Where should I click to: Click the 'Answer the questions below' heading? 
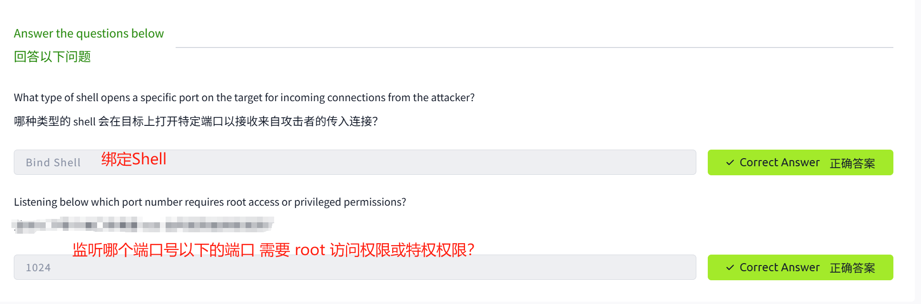[89, 33]
